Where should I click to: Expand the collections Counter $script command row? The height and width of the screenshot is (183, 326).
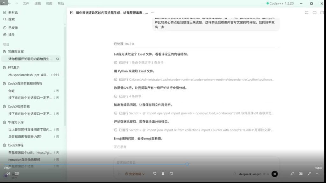pos(194,130)
